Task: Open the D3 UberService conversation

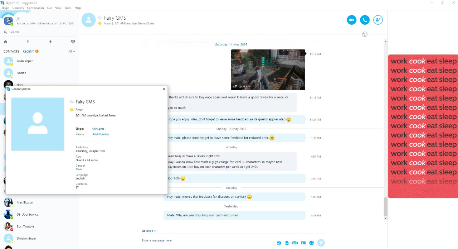Action: click(39, 214)
